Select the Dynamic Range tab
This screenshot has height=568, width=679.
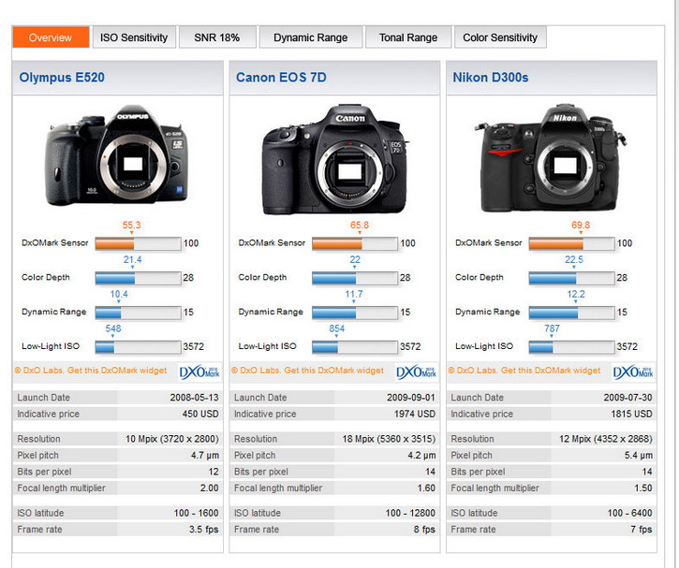tap(311, 37)
